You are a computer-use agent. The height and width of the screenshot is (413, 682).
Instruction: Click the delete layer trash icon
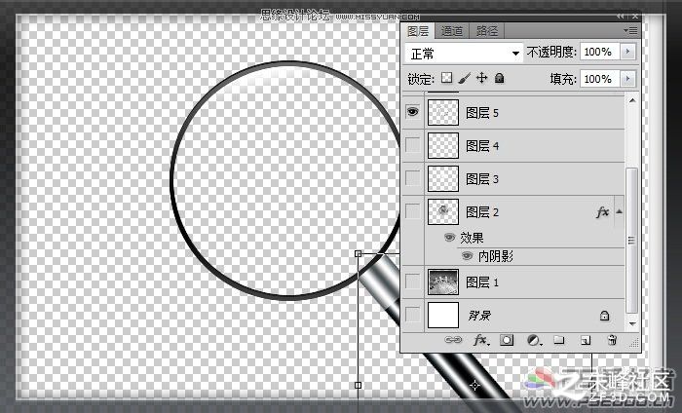pyautogui.click(x=612, y=340)
